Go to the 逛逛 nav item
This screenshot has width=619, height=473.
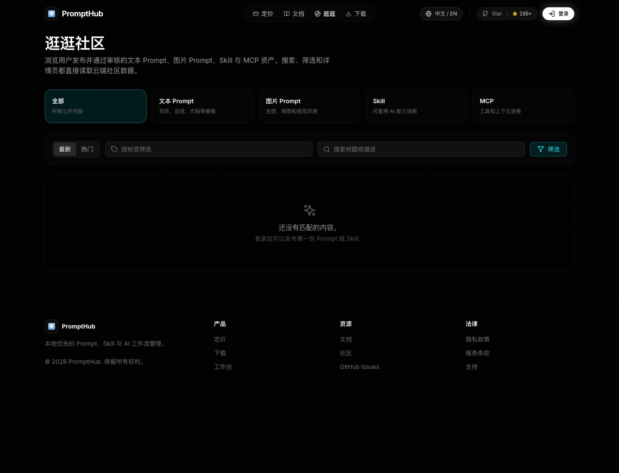tap(325, 14)
